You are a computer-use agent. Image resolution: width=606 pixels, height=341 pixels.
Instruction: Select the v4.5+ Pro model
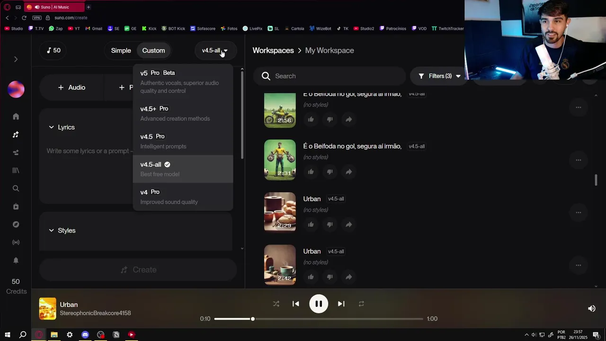[183, 114]
